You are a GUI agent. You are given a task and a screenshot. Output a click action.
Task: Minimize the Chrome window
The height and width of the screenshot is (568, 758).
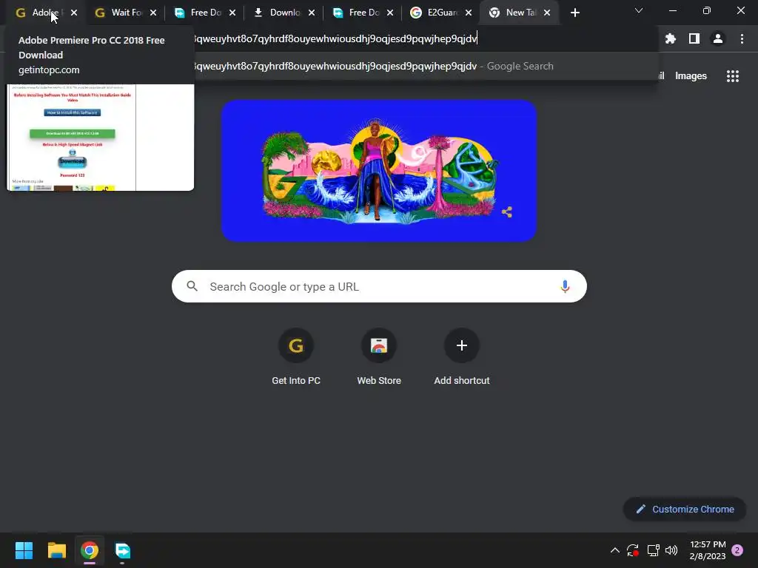672,10
